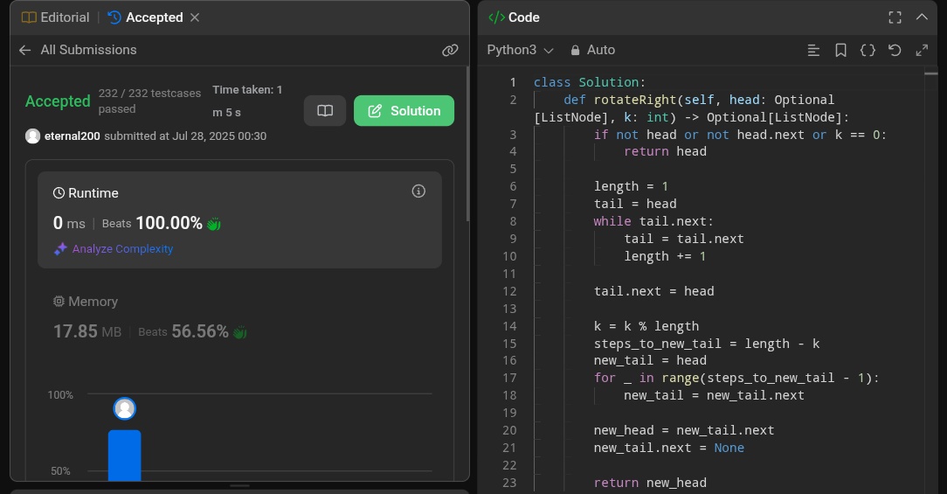Switch to the Accepted tab

coord(146,17)
